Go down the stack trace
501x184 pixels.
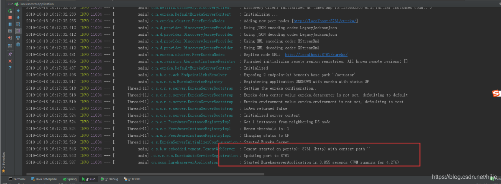pyautogui.click(x=18, y=18)
